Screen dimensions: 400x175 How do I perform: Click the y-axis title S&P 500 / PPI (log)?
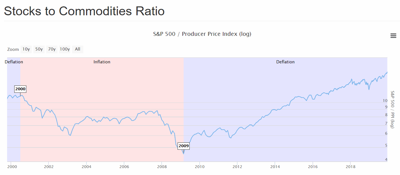coord(393,109)
